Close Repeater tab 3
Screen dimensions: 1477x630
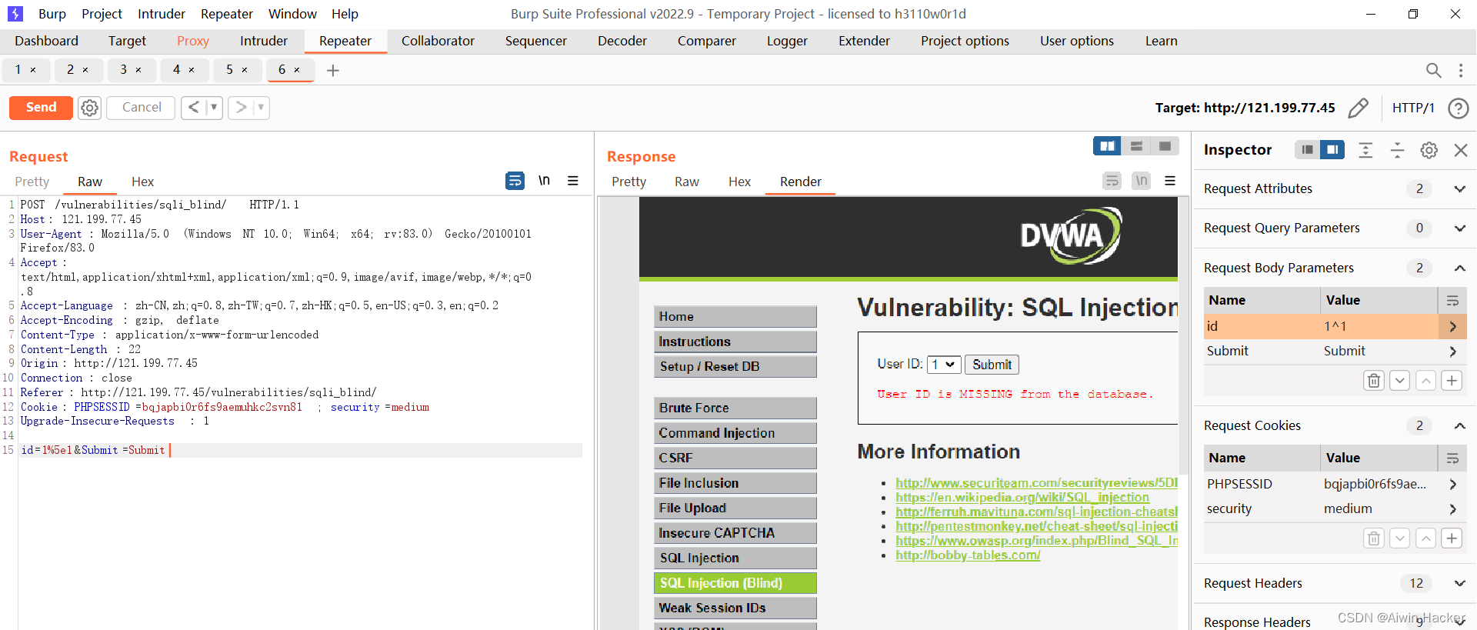click(138, 70)
